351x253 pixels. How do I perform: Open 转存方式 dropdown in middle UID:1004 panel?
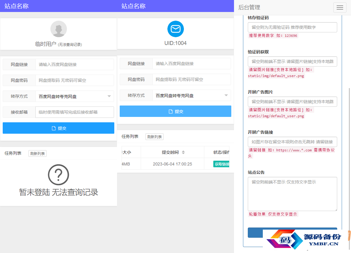point(192,96)
